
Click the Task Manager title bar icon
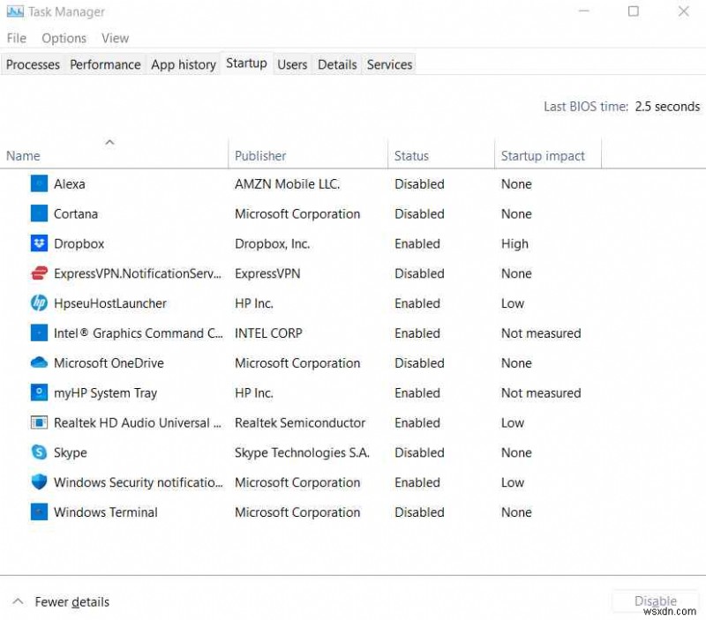15,11
